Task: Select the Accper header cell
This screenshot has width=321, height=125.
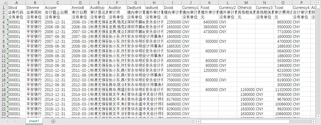Action: coord(58,7)
